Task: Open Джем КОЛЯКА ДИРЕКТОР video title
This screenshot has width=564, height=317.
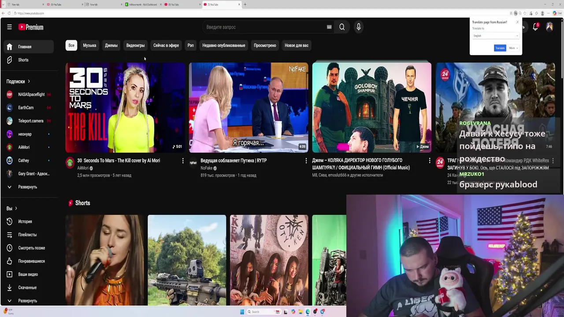Action: pyautogui.click(x=361, y=164)
